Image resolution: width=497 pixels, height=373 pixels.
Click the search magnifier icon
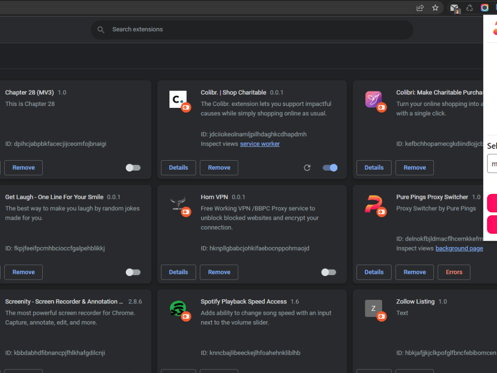point(101,29)
